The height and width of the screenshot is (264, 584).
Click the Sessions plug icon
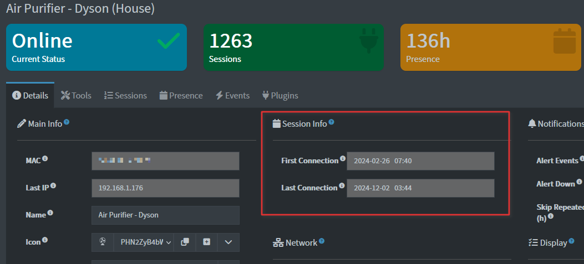[367, 42]
